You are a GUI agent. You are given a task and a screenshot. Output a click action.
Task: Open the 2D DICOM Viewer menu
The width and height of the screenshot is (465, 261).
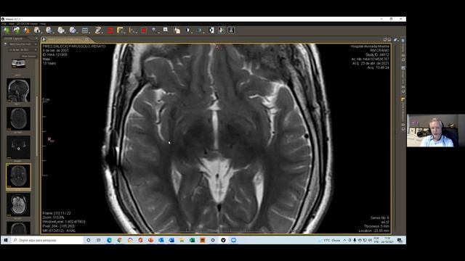tap(27, 24)
